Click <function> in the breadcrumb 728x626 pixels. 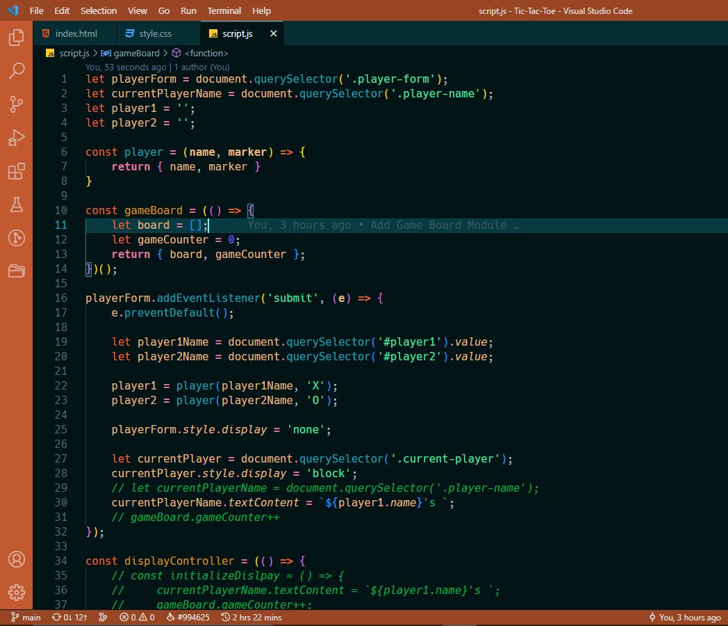[206, 53]
